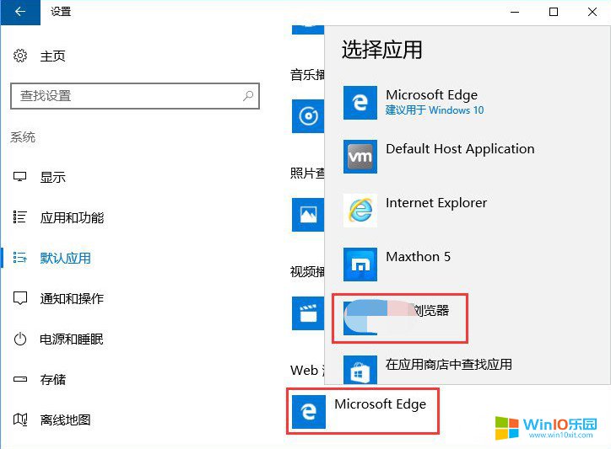Maximize the Settings window

tap(554, 12)
